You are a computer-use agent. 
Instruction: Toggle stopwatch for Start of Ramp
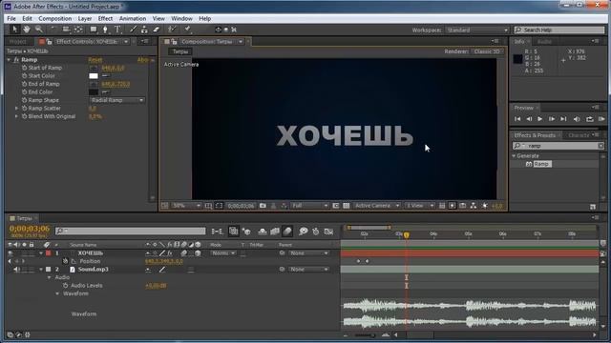coord(24,68)
